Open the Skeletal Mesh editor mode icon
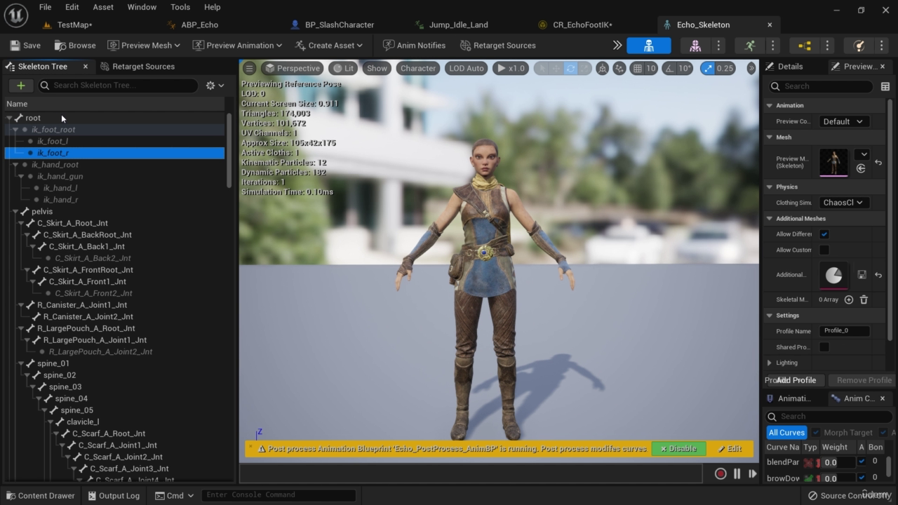The height and width of the screenshot is (505, 898). (695, 46)
